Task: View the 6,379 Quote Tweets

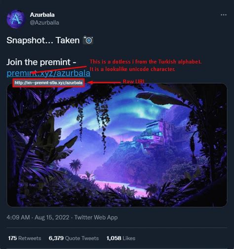Action: pos(74,238)
